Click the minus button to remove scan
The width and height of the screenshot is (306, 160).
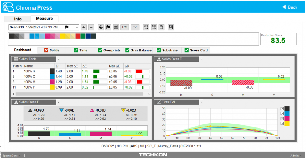click(91, 27)
